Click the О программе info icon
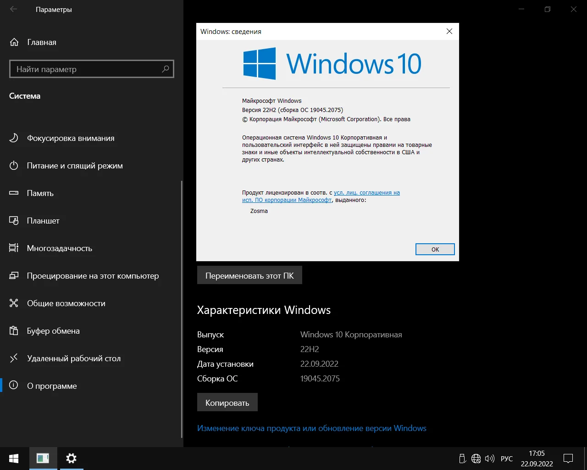 pos(14,385)
